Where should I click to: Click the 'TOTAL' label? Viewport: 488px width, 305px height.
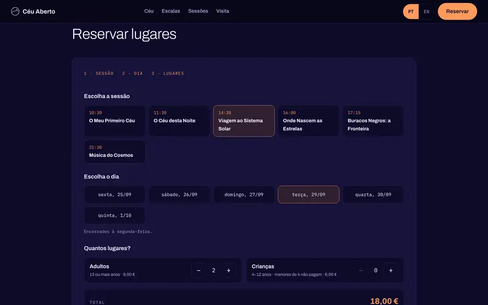[x=97, y=302]
